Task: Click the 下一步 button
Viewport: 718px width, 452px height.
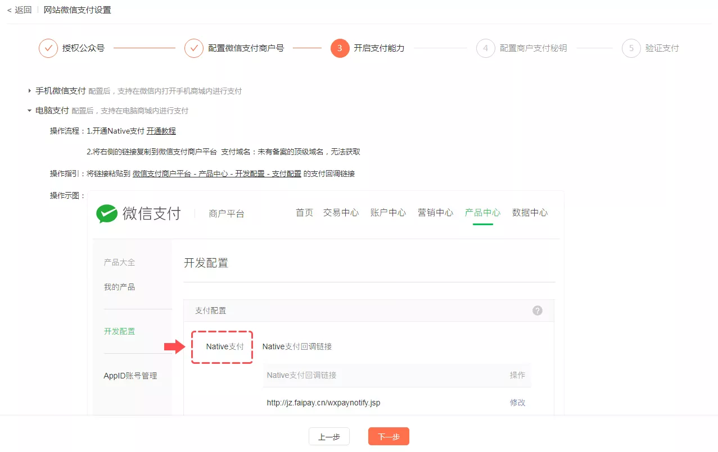Action: coord(389,436)
